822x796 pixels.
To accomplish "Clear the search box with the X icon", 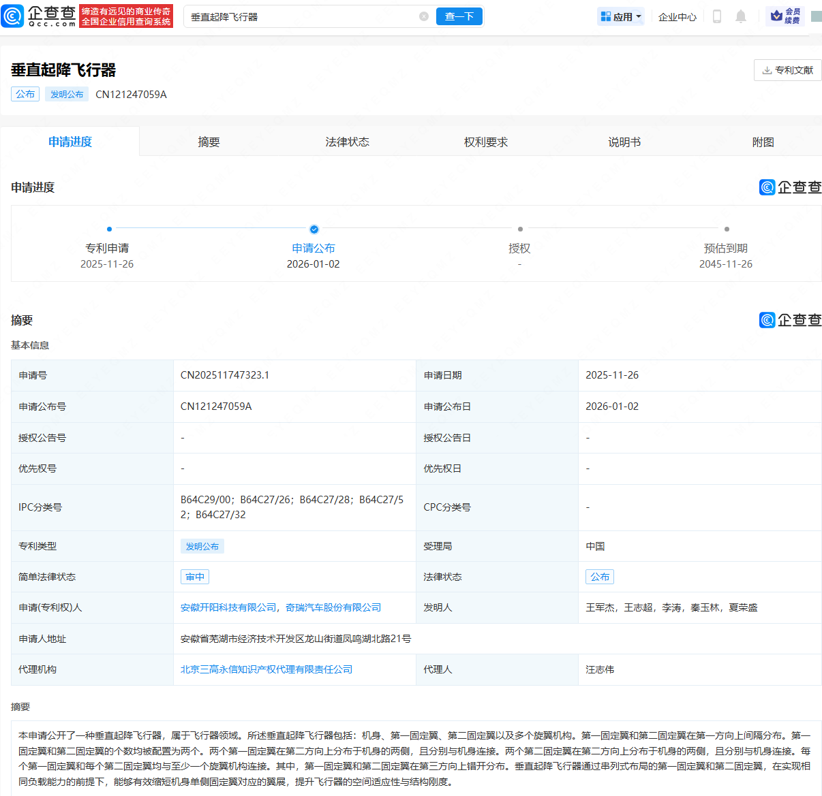I will [424, 16].
